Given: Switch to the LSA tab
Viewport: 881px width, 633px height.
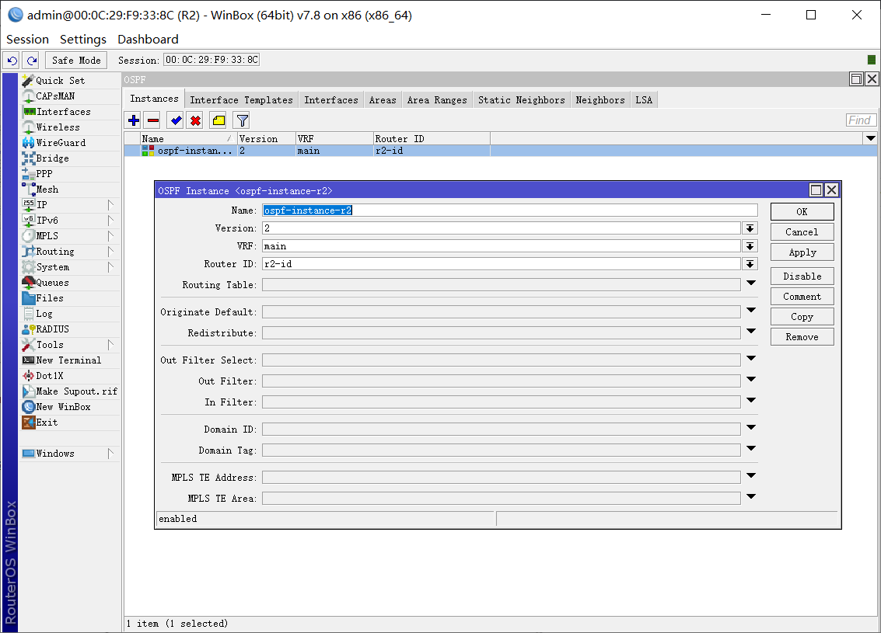Looking at the screenshot, I should coord(644,100).
